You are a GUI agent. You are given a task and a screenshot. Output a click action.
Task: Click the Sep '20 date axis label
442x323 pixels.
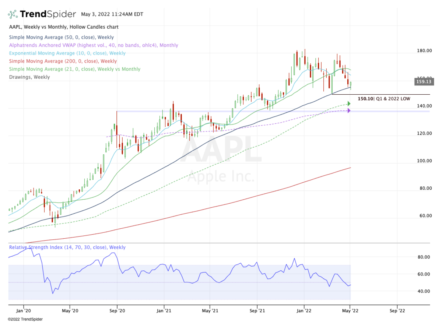coord(117,310)
